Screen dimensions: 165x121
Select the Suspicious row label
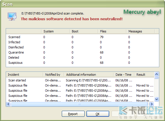tap(15, 63)
